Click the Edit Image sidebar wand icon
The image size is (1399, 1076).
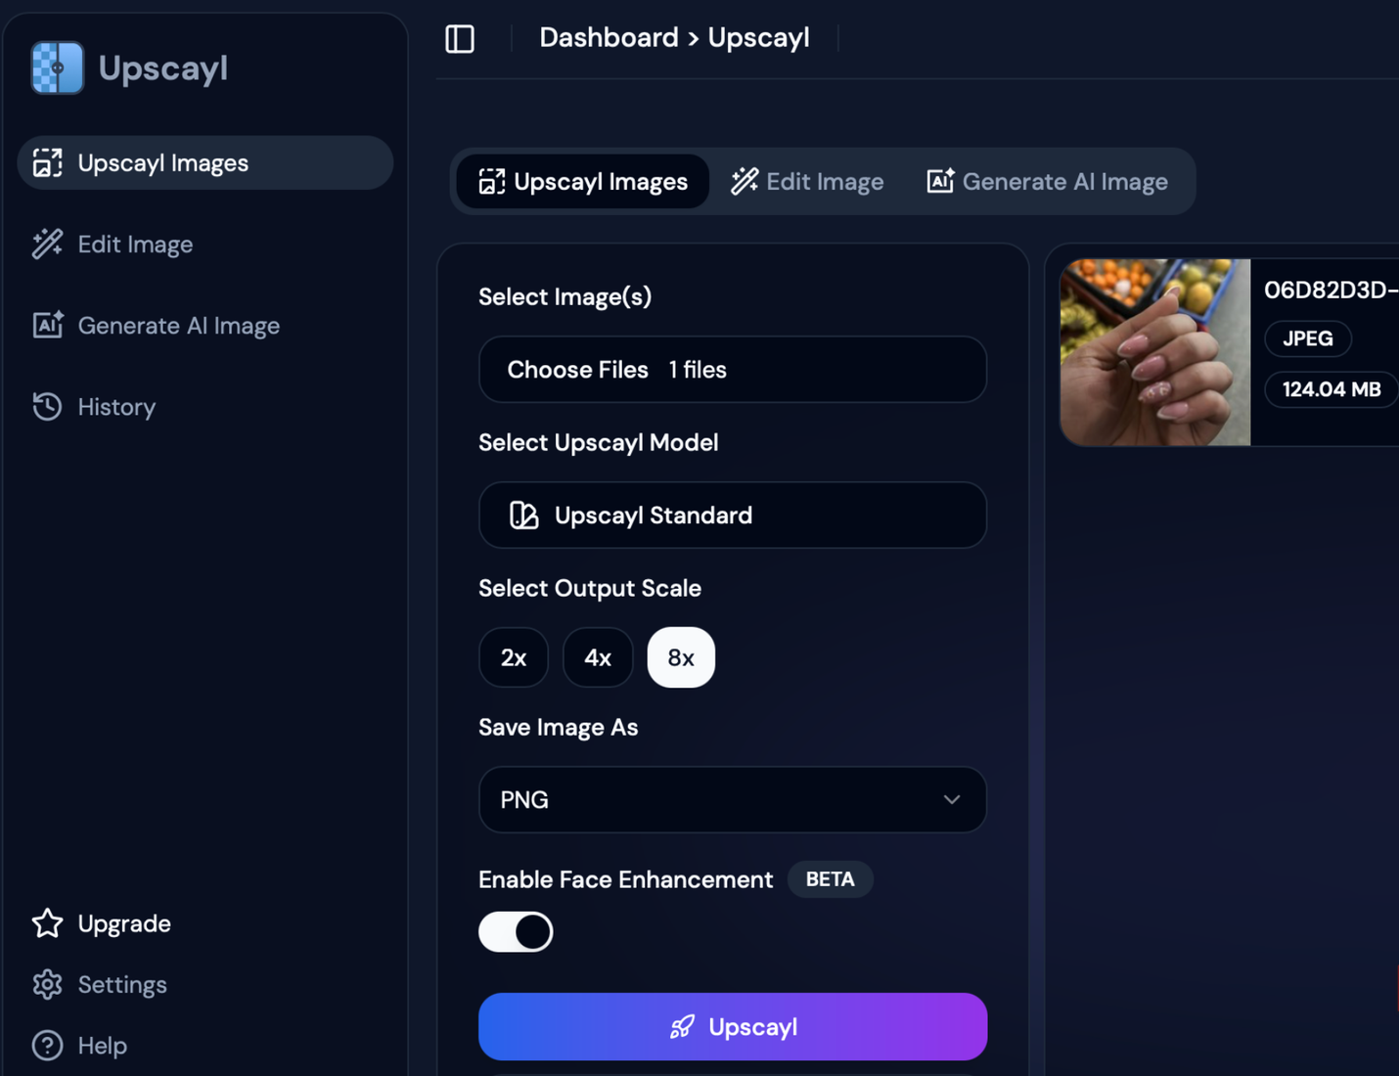click(47, 244)
